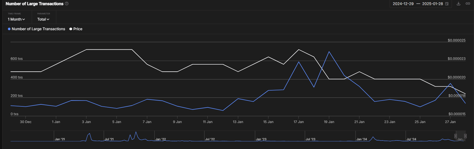Click the blue transactions peak on 19 Jan
This screenshot has width=474, height=149.
pyautogui.click(x=329, y=52)
